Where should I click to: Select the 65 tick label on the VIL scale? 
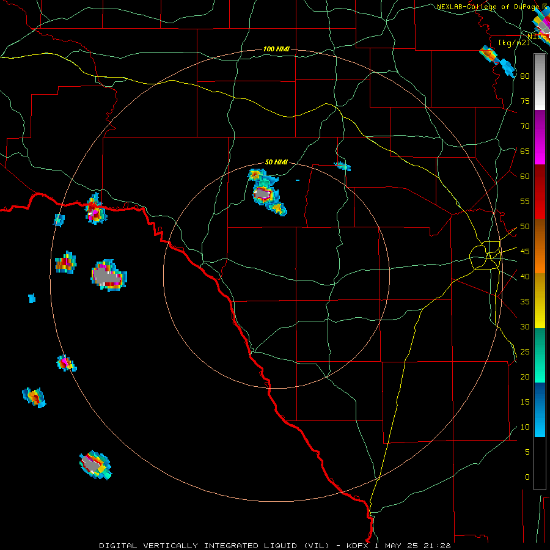[x=525, y=151]
